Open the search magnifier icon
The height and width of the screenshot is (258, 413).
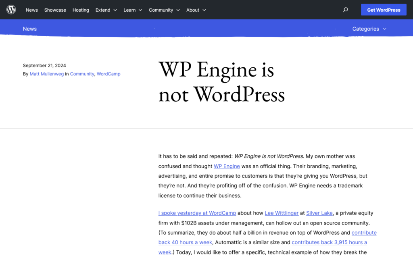pyautogui.click(x=345, y=10)
